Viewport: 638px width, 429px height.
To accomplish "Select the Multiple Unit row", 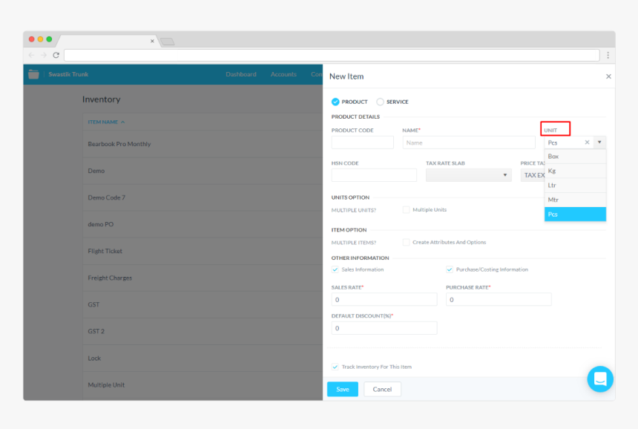I will click(203, 385).
